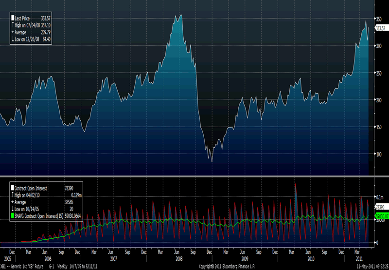Click the XB1 Generic 1st 'XB' Future title
The height and width of the screenshot is (270, 389).
22,267
